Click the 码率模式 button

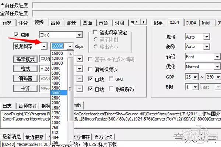(x=25, y=60)
